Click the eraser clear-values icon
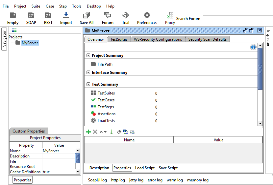 [119, 132]
